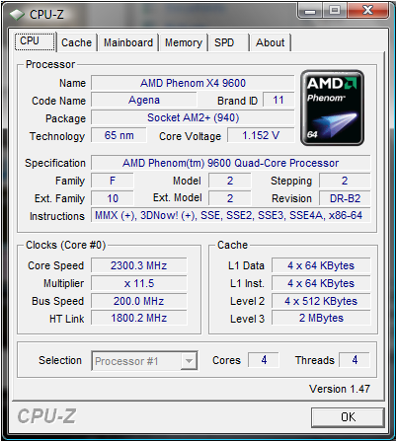Select the CPU tab

35,41
